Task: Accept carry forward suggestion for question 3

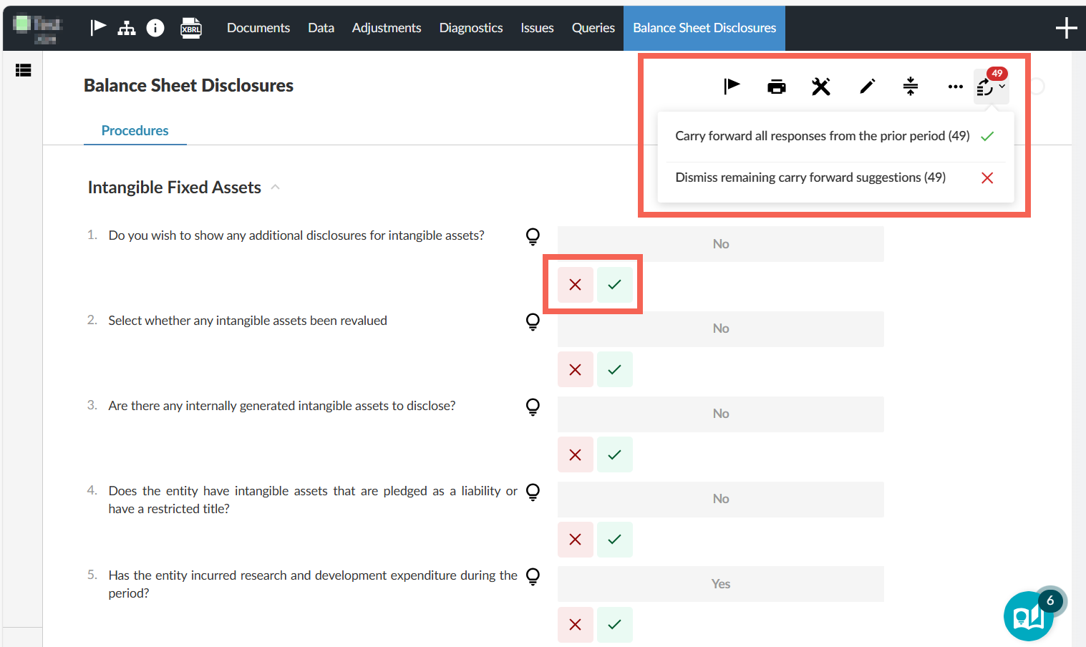Action: 615,454
